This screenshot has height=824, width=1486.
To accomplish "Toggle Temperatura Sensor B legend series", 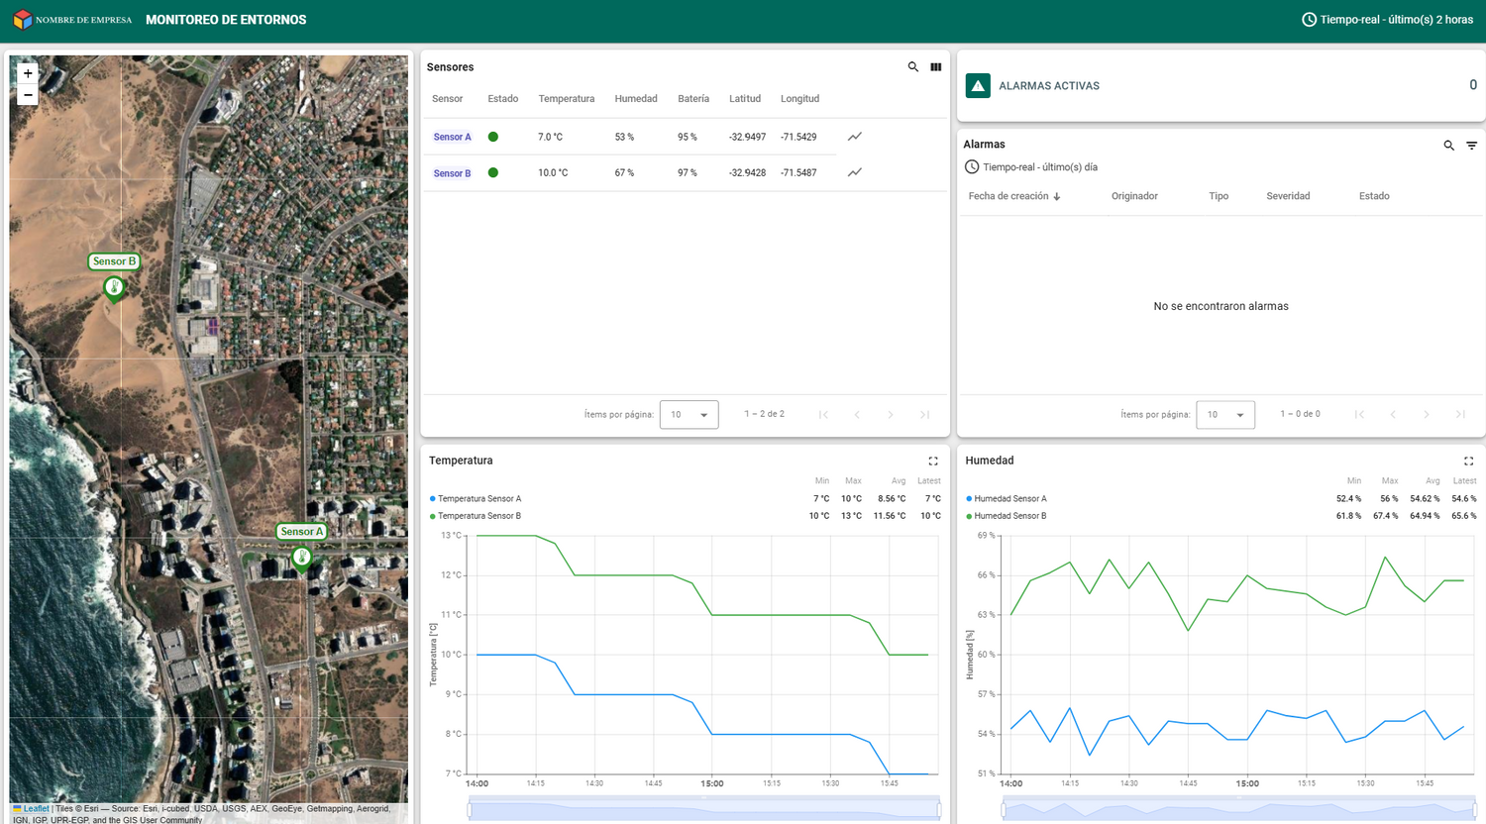I will click(478, 516).
